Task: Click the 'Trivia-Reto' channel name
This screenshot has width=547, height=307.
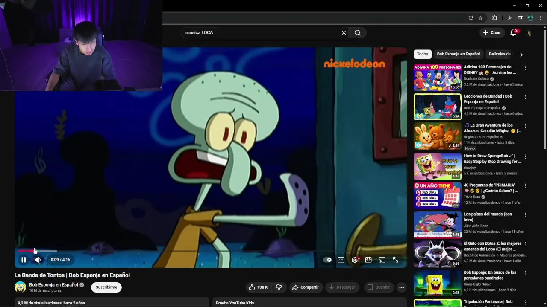Action: [472, 197]
